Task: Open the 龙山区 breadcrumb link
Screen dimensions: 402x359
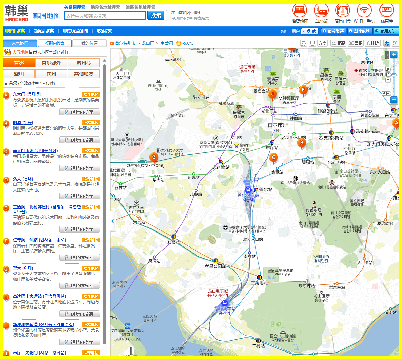Action: pyautogui.click(x=148, y=43)
